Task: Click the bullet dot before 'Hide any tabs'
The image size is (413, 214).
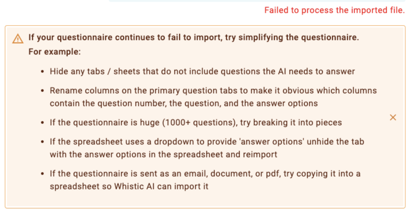Action: pos(42,72)
